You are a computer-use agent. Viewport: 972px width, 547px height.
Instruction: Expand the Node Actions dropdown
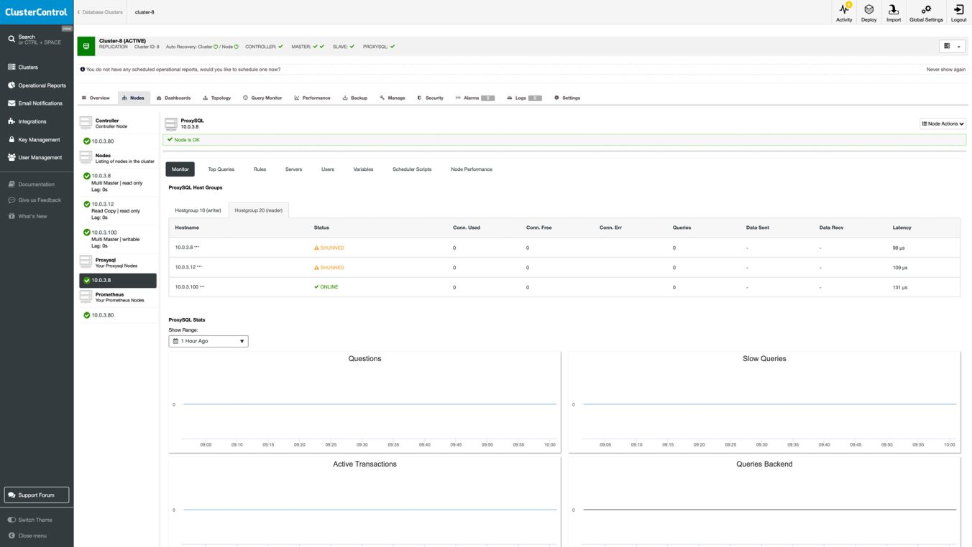coord(942,123)
